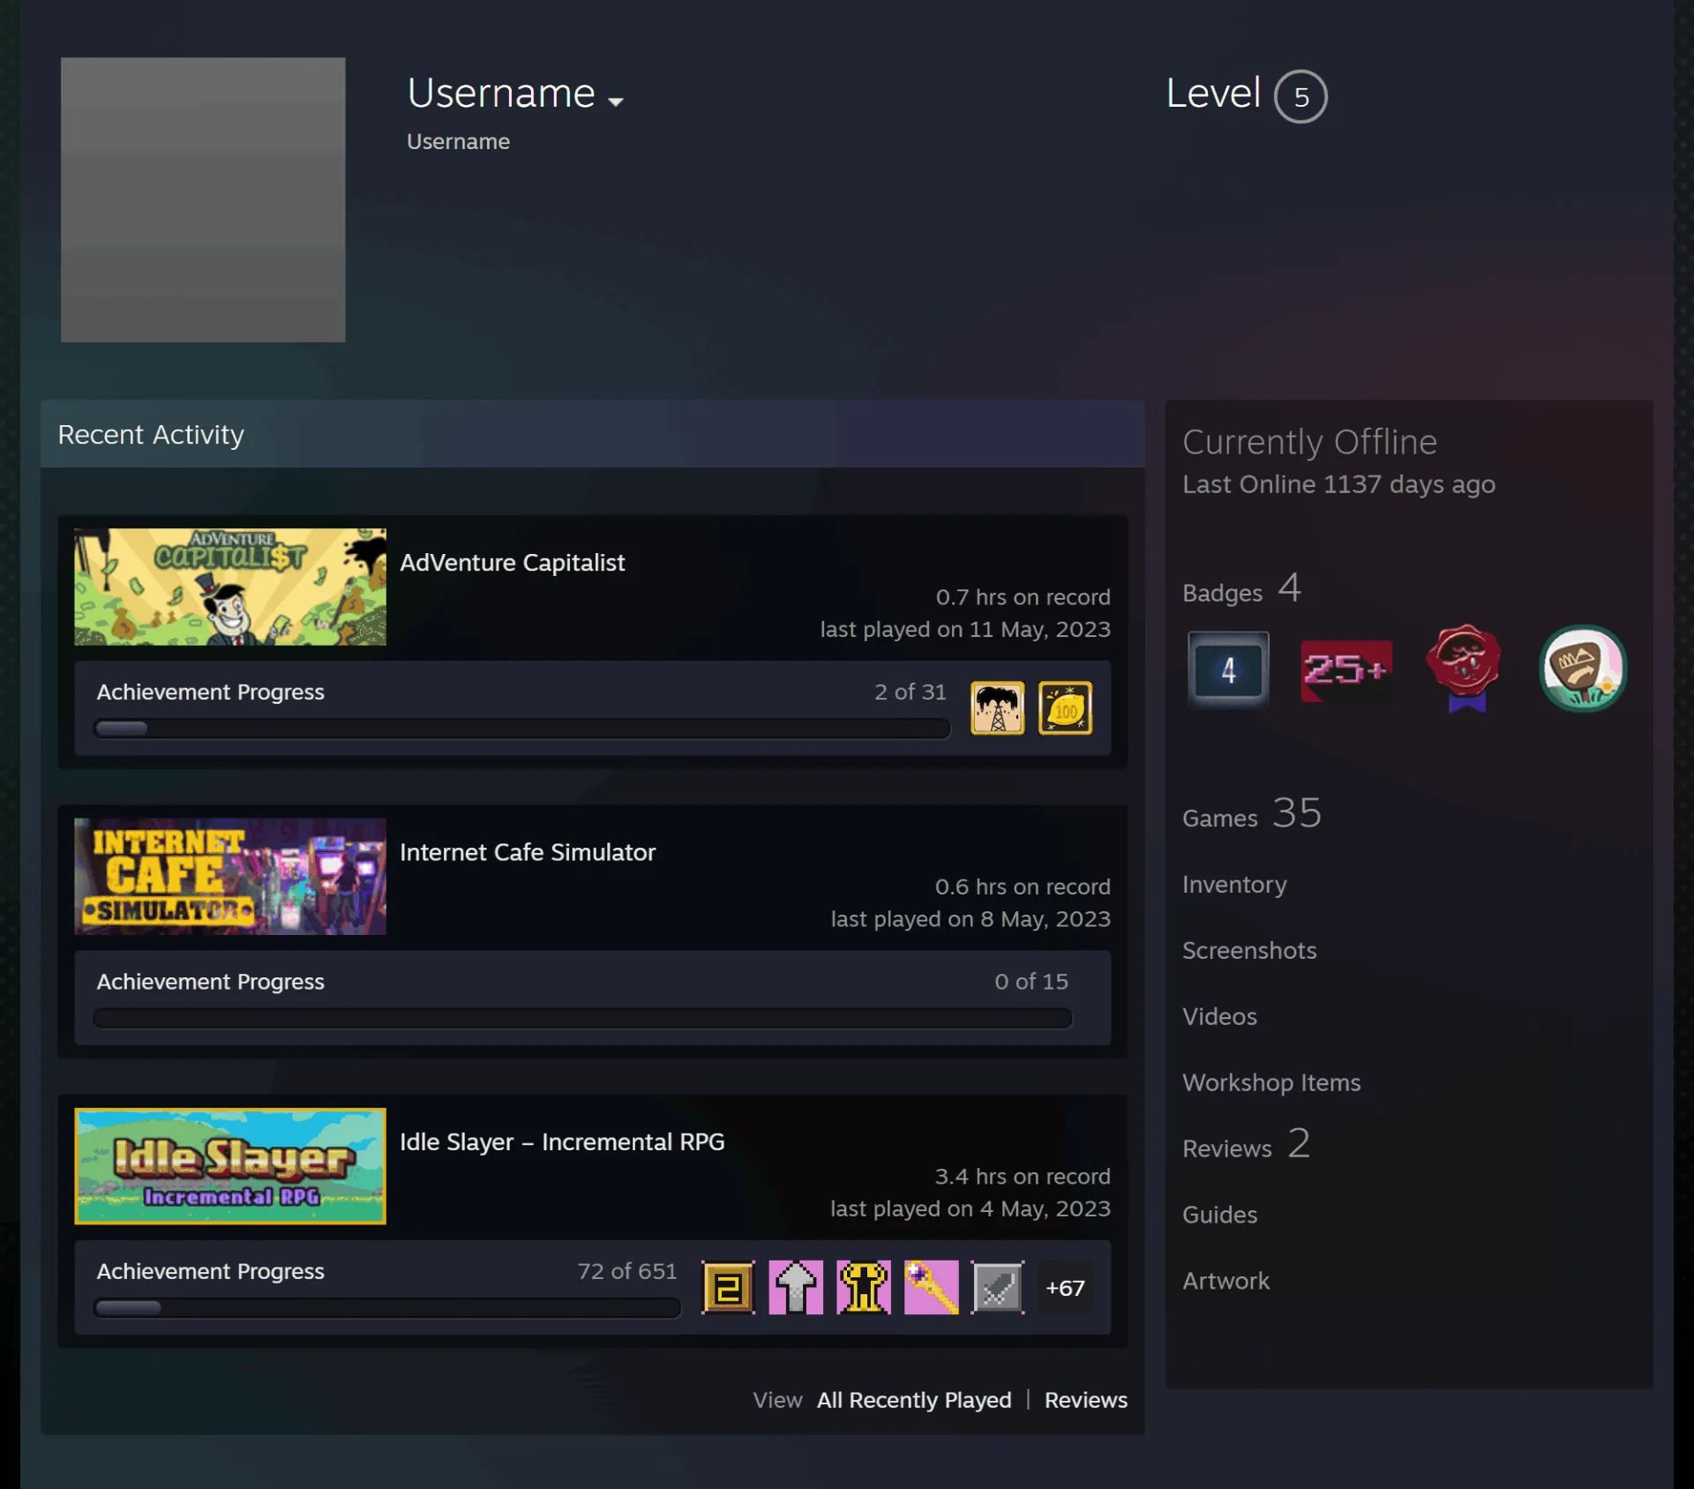The height and width of the screenshot is (1489, 1694).
Task: Open the Inventory section
Action: [x=1234, y=885]
